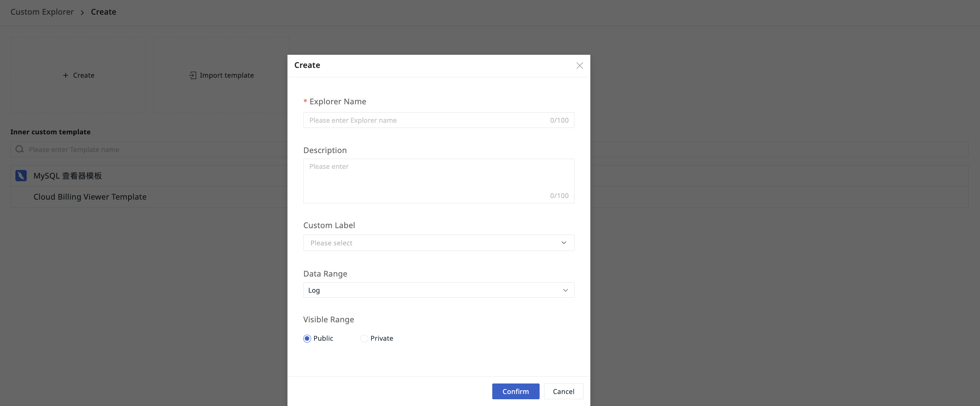This screenshot has width=980, height=406.
Task: Open the Data Range dropdown showing Log
Action: 439,290
